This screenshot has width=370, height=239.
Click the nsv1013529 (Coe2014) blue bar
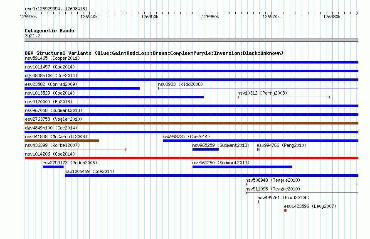[114, 97]
